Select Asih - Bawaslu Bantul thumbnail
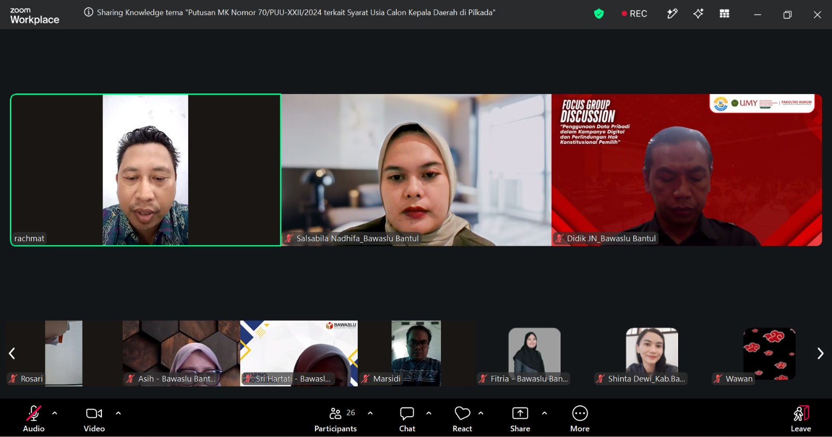The image size is (832, 437). (181, 353)
